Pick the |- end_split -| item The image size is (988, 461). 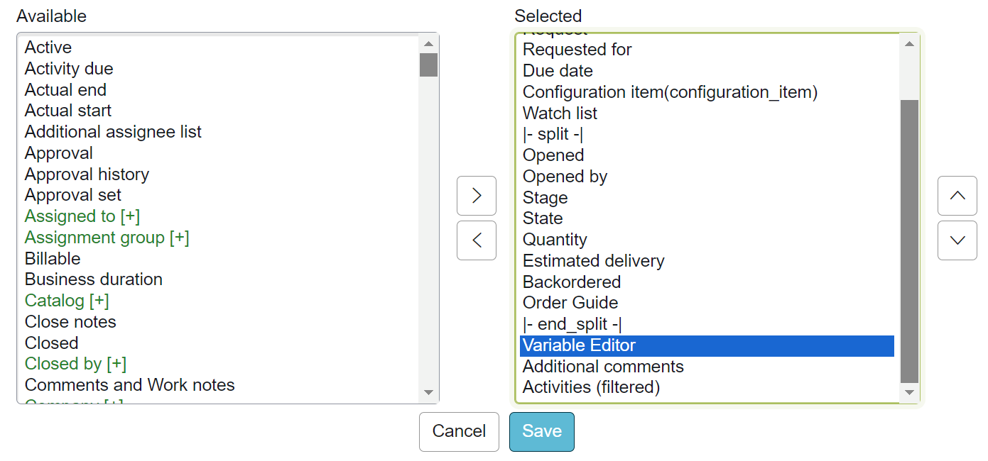(x=572, y=324)
